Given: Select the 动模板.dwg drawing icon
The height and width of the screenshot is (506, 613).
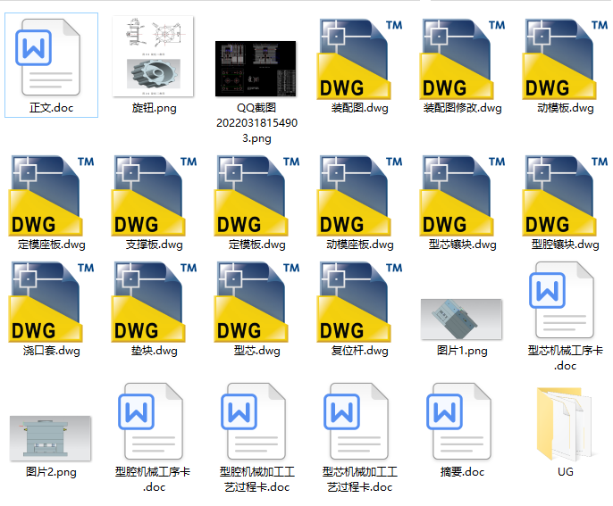Looking at the screenshot, I should 565,59.
